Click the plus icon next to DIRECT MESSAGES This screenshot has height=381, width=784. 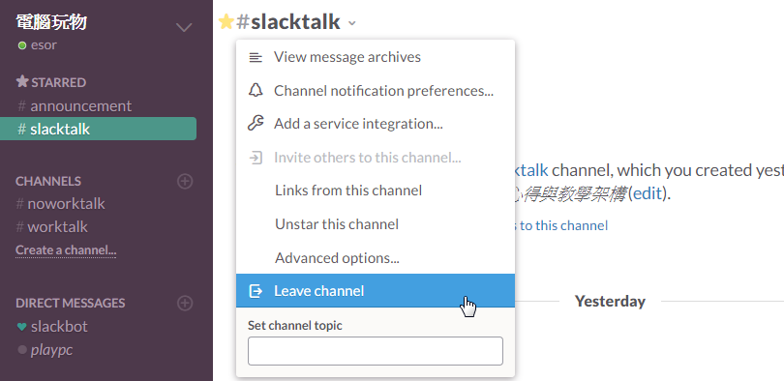click(x=185, y=303)
